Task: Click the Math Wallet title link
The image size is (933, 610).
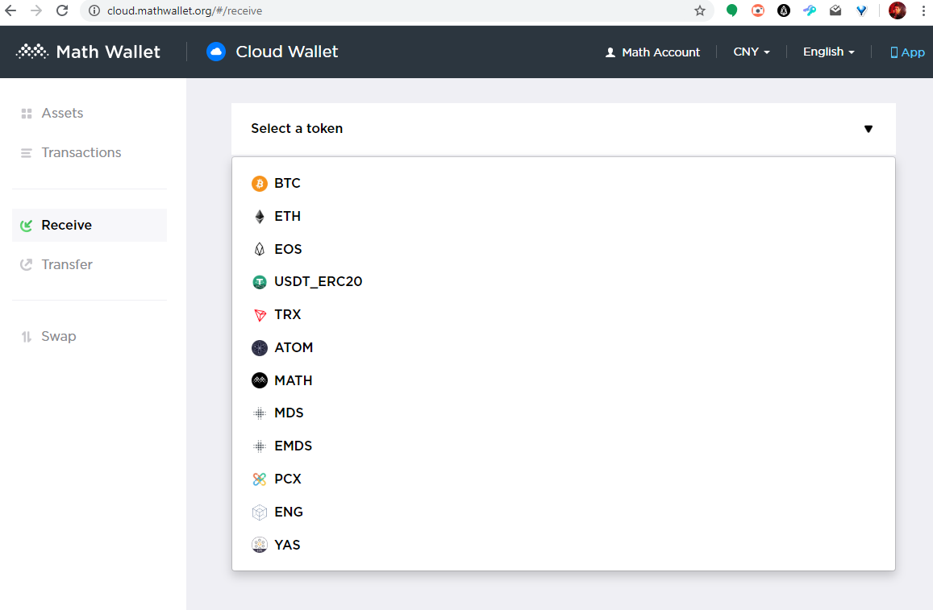Action: 108,52
